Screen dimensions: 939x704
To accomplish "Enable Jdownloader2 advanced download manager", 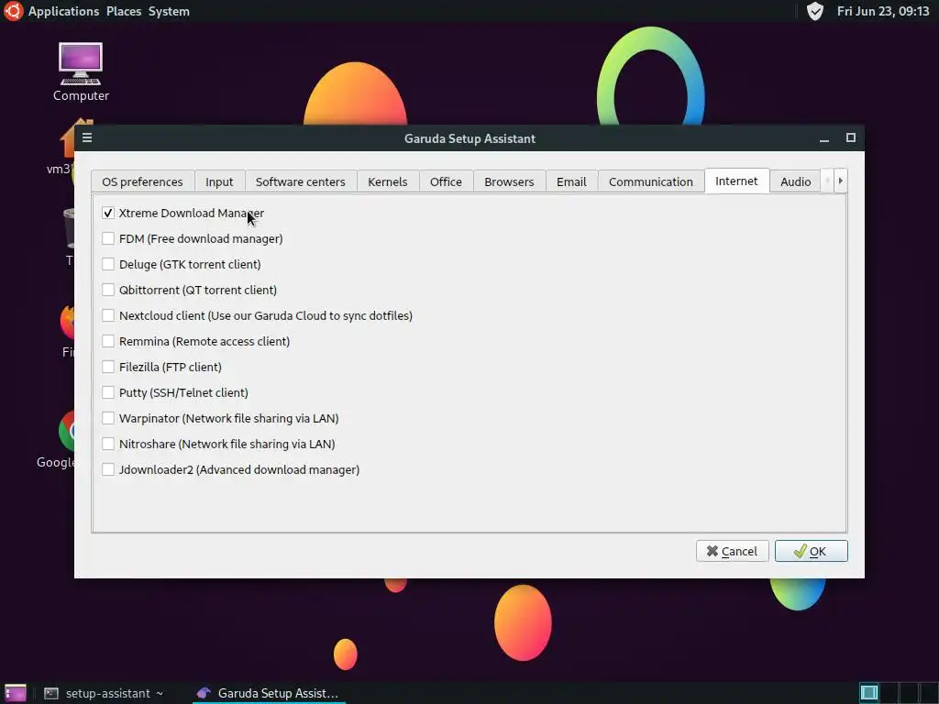I will coord(108,470).
